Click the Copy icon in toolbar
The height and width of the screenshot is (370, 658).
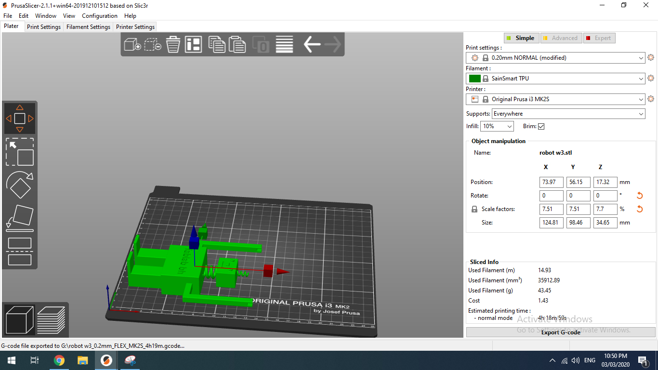[x=217, y=44]
